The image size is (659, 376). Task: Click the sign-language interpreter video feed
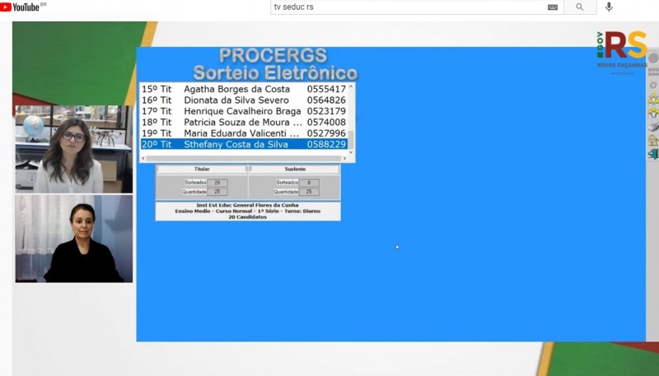[74, 239]
